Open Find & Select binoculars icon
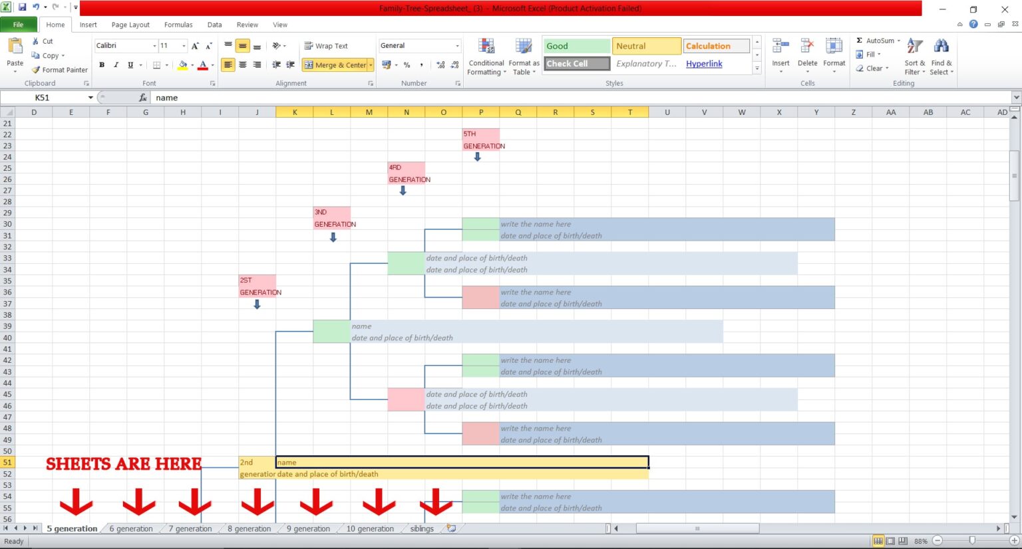 [x=941, y=47]
